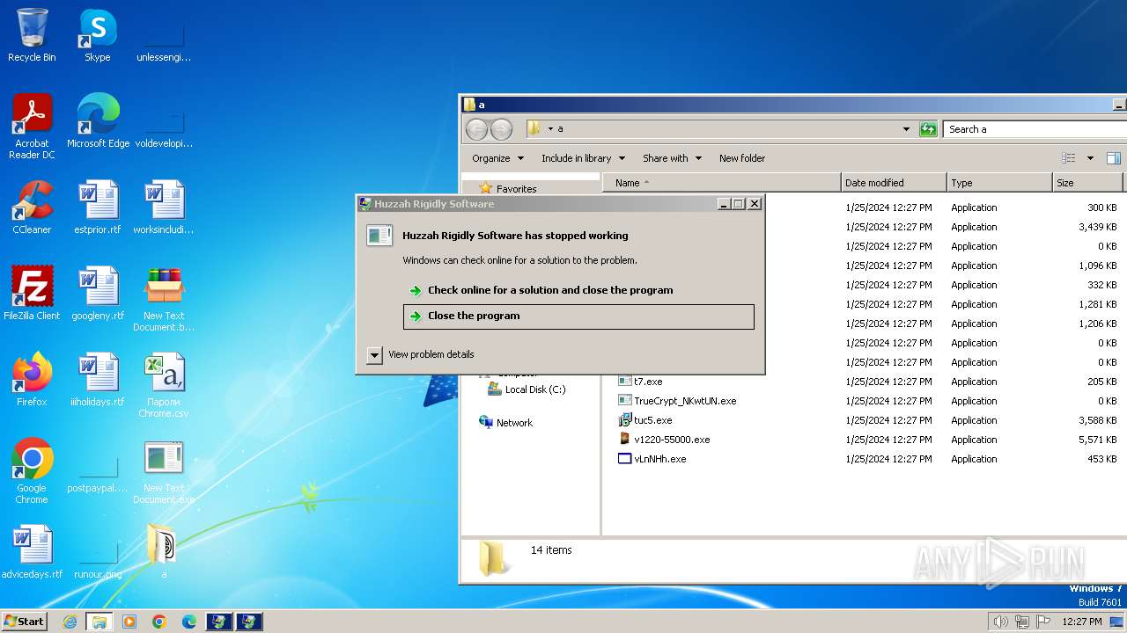Launch Internet Explorer from the taskbar
Viewport: 1127px width, 633px height.
click(70, 622)
